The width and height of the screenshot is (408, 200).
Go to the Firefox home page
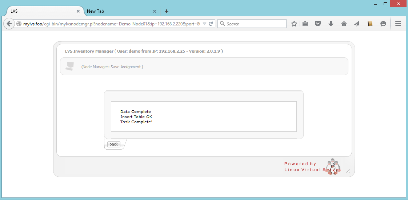click(344, 24)
